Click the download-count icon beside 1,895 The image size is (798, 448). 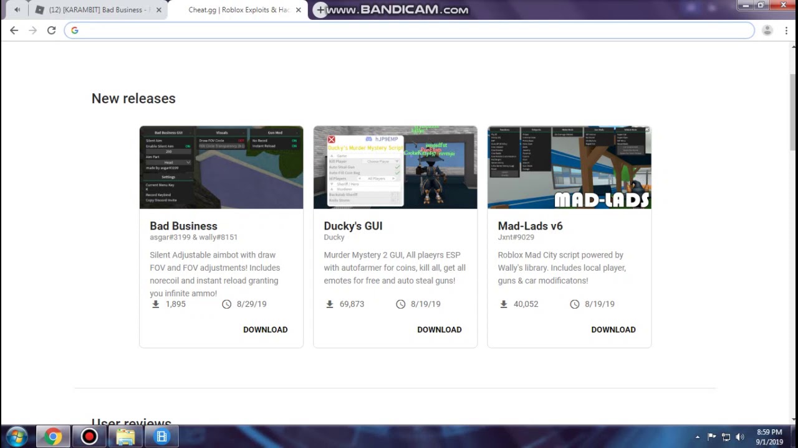click(156, 304)
